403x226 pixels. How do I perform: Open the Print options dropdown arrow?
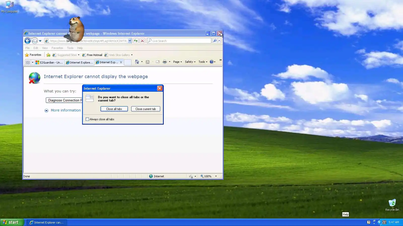[170, 62]
